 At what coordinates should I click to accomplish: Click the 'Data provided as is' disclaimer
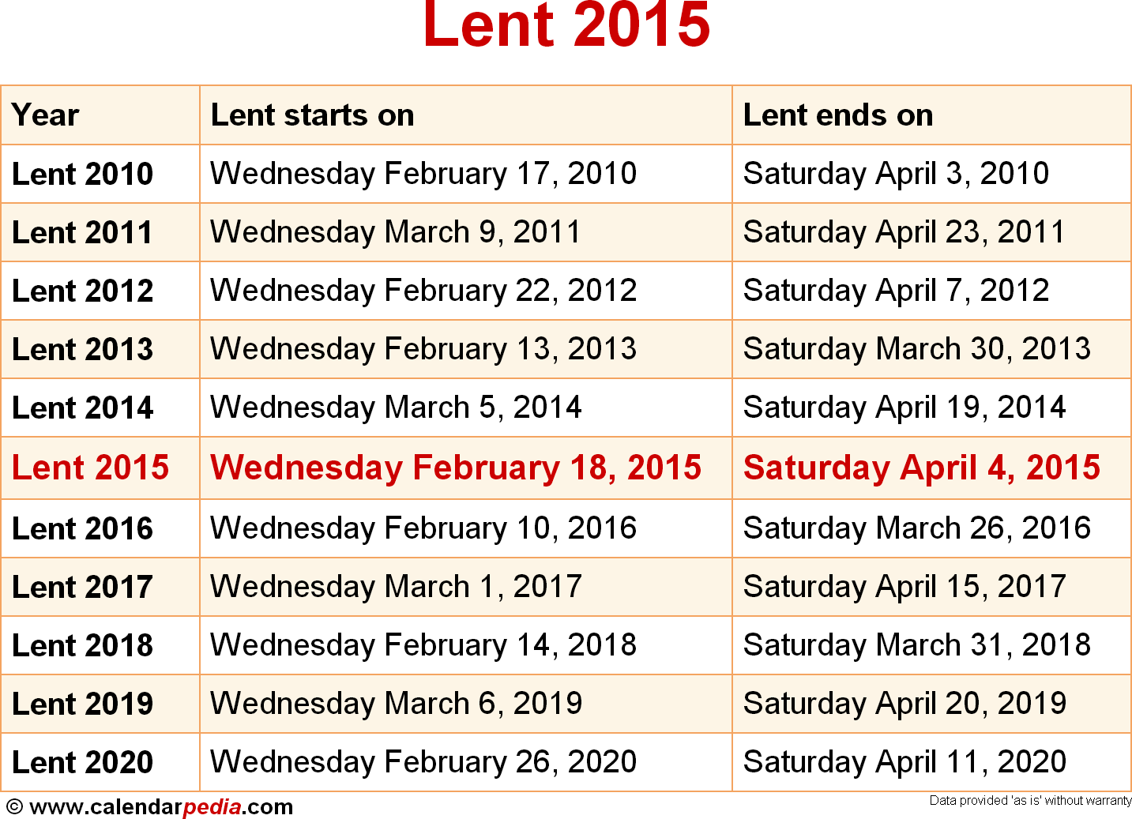point(1030,801)
